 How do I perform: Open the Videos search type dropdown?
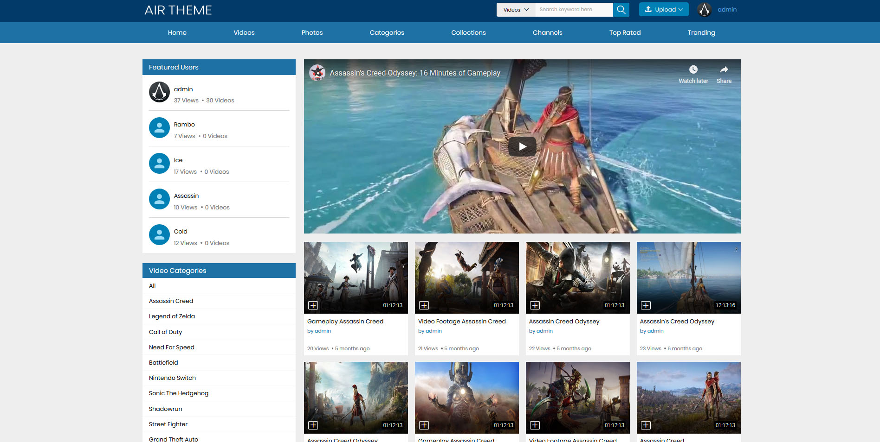[x=516, y=10]
